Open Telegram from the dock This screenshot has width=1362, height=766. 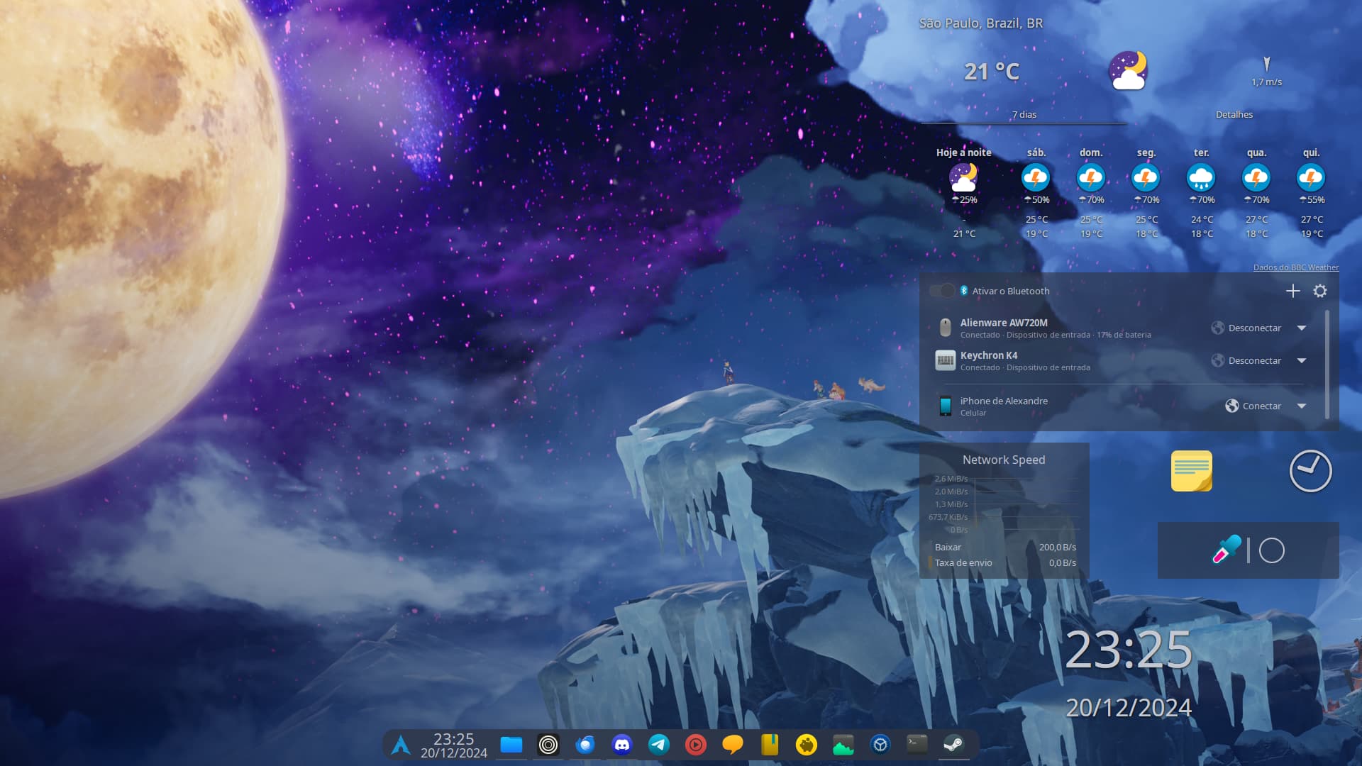click(659, 745)
